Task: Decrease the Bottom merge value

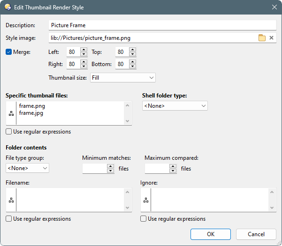Action: point(132,66)
